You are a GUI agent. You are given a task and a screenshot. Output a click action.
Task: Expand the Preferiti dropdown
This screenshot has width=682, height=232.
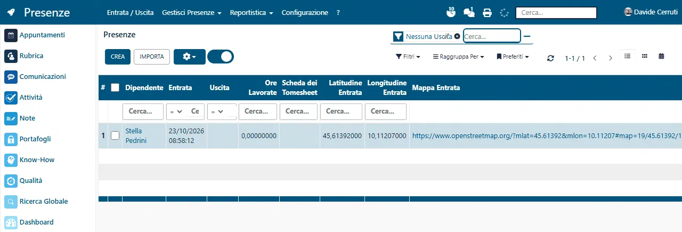[x=513, y=56]
